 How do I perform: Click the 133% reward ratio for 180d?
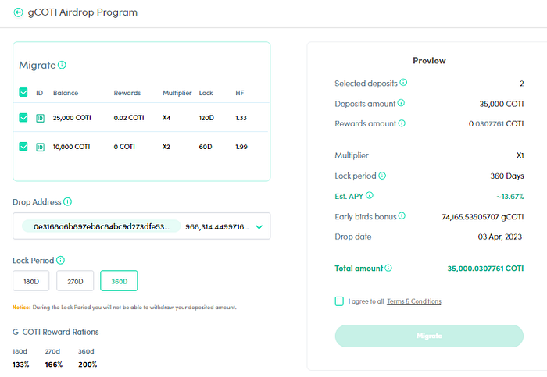click(21, 365)
